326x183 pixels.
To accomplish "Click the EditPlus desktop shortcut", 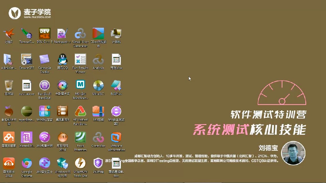I will 116,85.
